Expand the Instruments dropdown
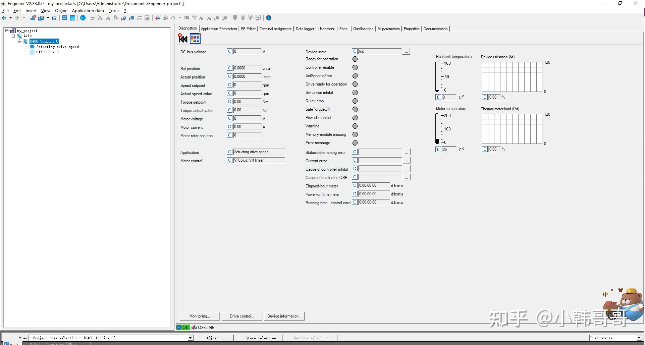The width and height of the screenshot is (645, 345). pyautogui.click(x=639, y=338)
